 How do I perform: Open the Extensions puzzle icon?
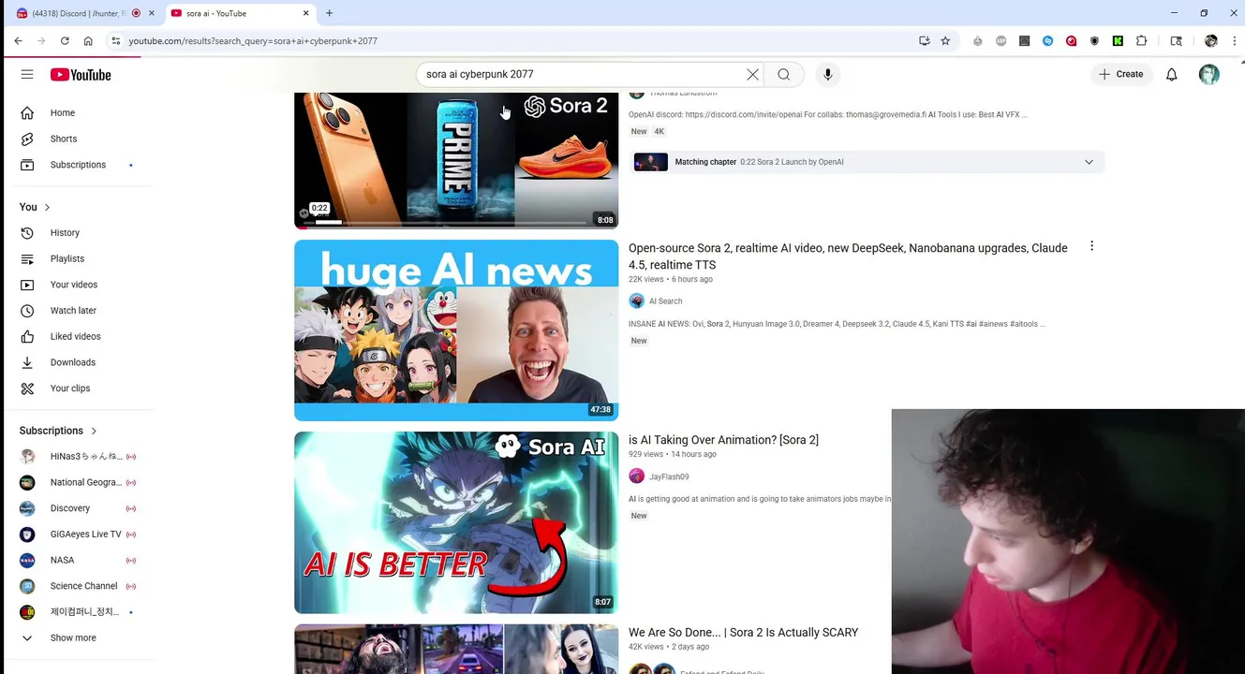coord(1141,41)
